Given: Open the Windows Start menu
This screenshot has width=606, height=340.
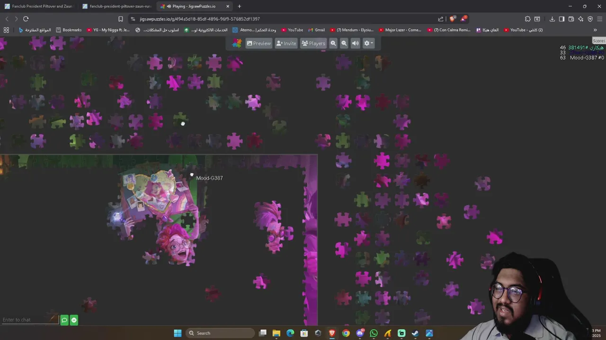Looking at the screenshot, I should pos(178,333).
